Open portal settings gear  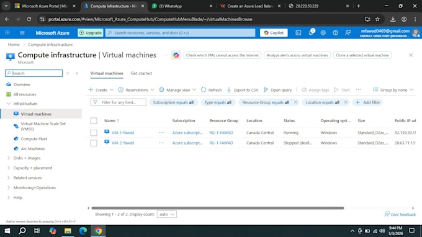(x=323, y=33)
